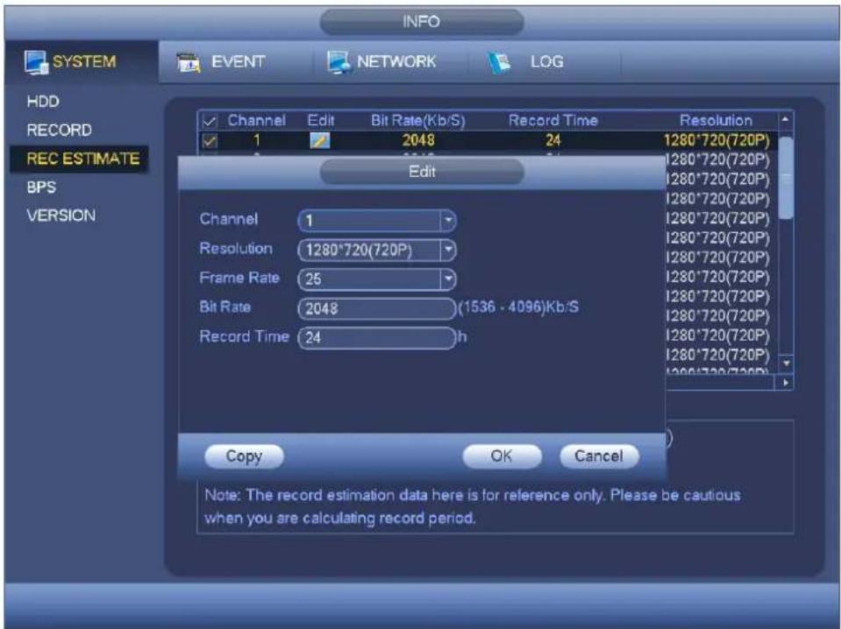Click the scroll up arrow of channel list
Screen dimensions: 841x629
click(x=785, y=119)
